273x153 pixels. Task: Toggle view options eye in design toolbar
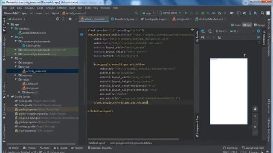click(203, 37)
